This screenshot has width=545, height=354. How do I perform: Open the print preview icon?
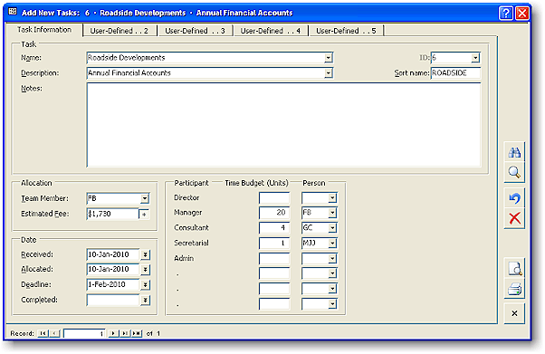514,269
